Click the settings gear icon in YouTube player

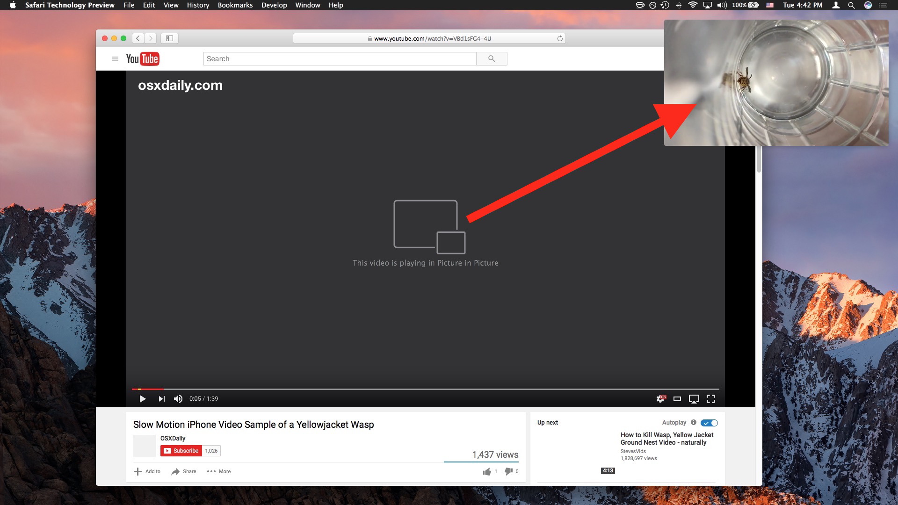tap(659, 398)
